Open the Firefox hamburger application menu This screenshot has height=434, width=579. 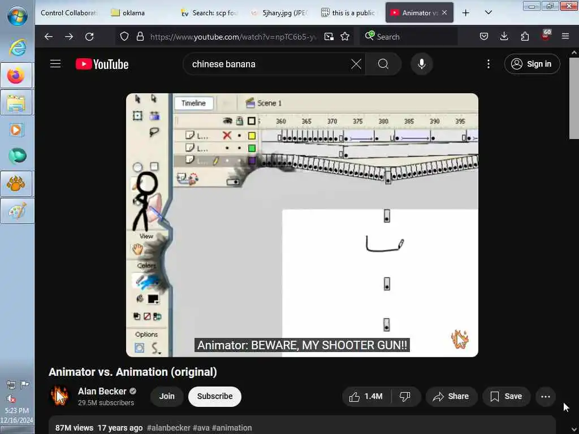click(565, 36)
